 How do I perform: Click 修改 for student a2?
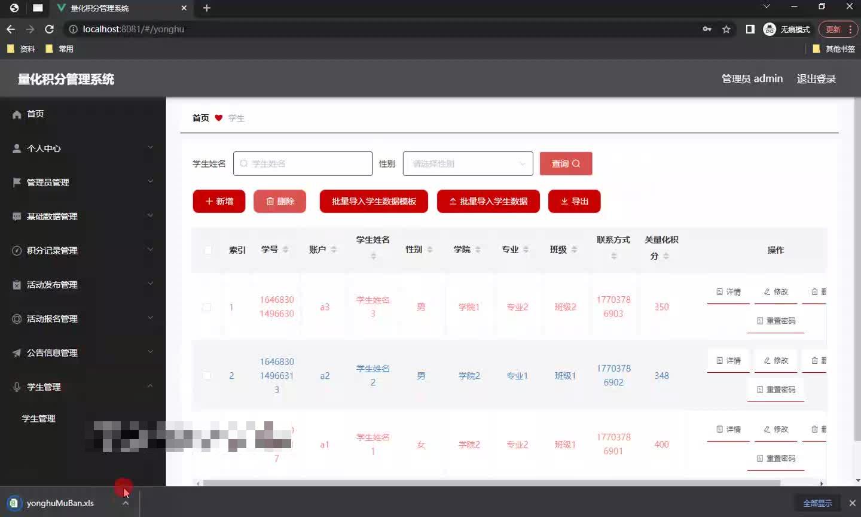776,361
